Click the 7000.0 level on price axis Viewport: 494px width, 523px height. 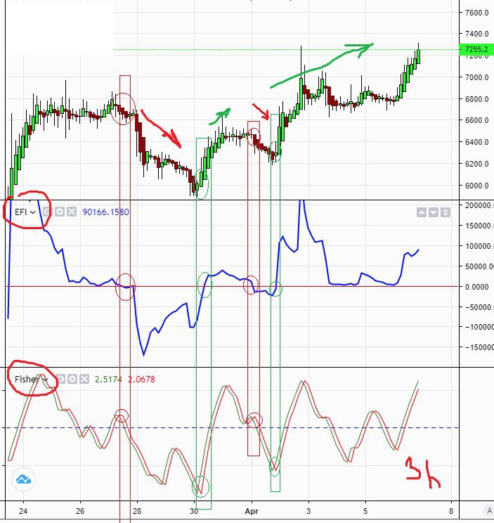click(x=477, y=77)
